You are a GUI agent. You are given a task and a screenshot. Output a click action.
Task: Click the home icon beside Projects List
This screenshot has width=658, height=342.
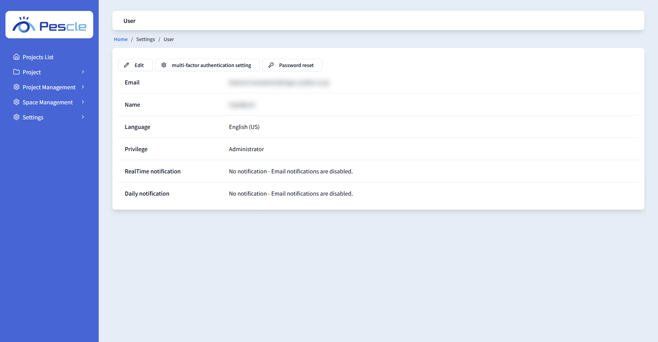pyautogui.click(x=16, y=57)
